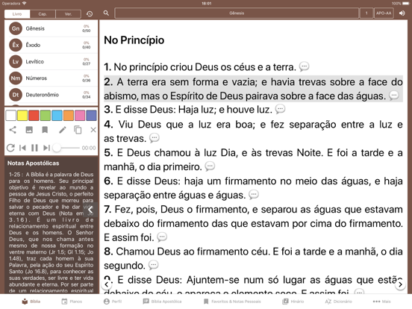This screenshot has width=412, height=309.
Task: Open the Hinário bottom tab
Action: pyautogui.click(x=293, y=302)
